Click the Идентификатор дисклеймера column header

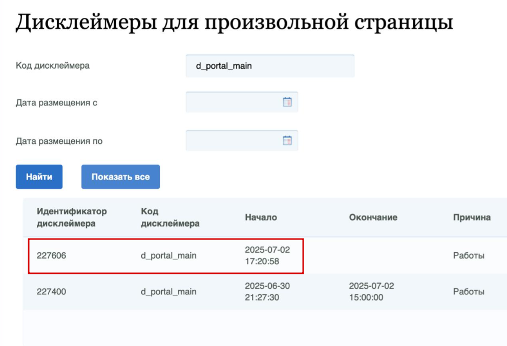(x=72, y=218)
